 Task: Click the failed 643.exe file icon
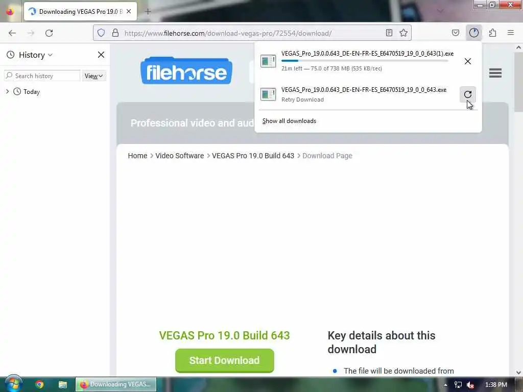tap(268, 94)
